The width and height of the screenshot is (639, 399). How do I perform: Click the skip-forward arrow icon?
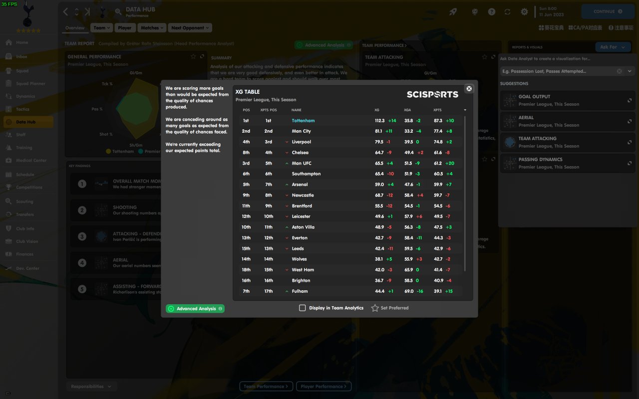coord(88,11)
